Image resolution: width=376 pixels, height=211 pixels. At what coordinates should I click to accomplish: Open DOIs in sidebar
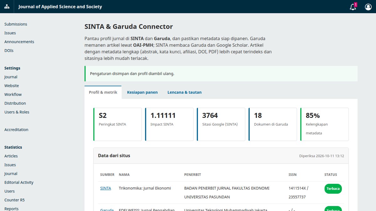9,50
